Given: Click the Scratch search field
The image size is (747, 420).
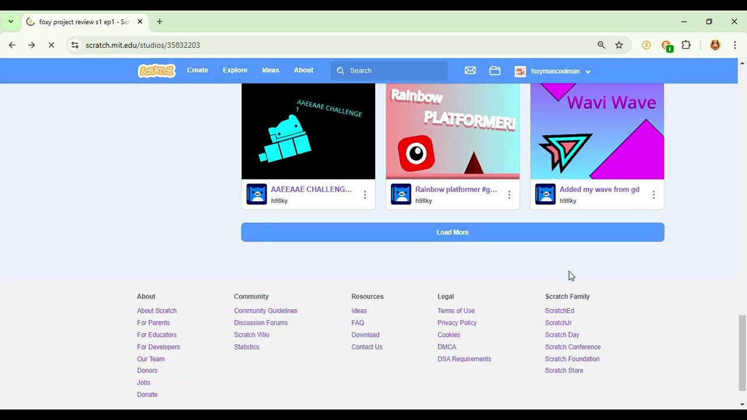Looking at the screenshot, I should [389, 71].
